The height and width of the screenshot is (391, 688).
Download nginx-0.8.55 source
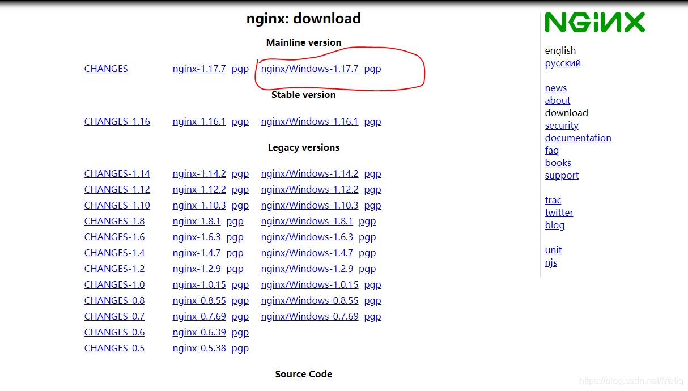pos(199,300)
